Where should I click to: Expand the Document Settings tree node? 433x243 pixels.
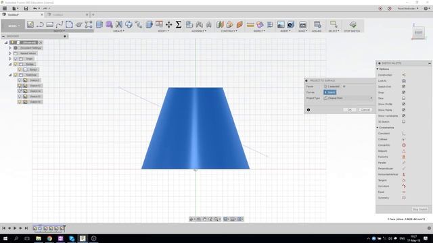pos(10,48)
